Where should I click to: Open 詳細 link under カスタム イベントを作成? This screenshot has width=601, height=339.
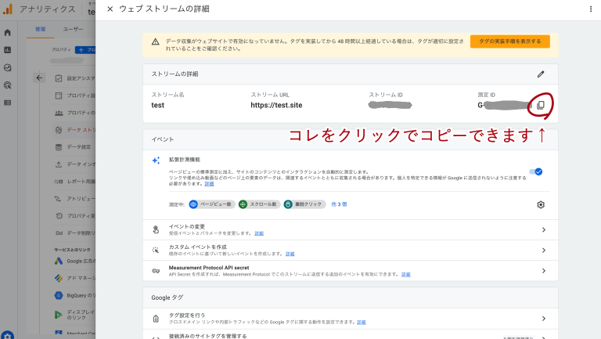(290, 254)
